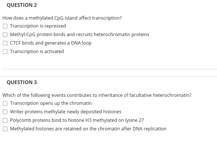
Task: Check the 'Transcription is repressed' checkbox
Action: (x=5, y=26)
